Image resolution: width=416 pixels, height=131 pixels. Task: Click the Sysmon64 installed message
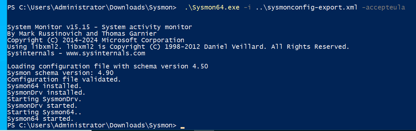(x=44, y=86)
